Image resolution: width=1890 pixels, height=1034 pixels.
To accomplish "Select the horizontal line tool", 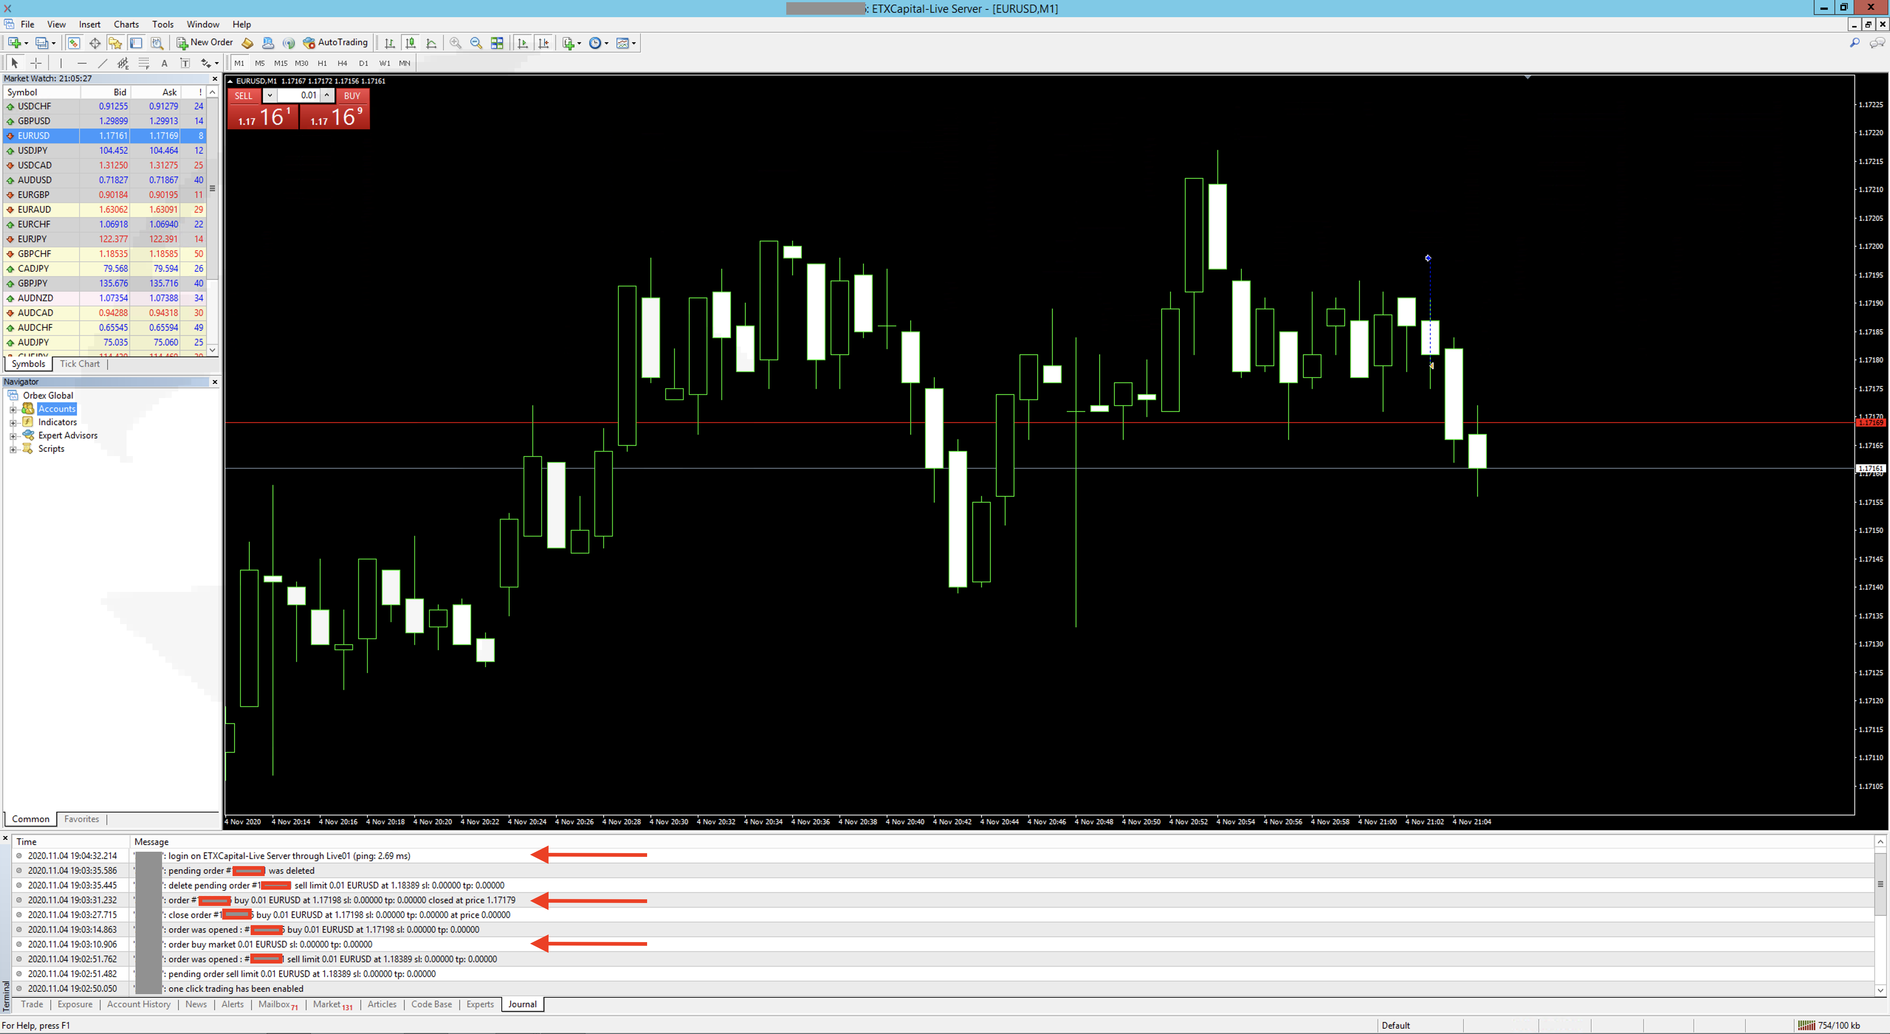I will [82, 63].
